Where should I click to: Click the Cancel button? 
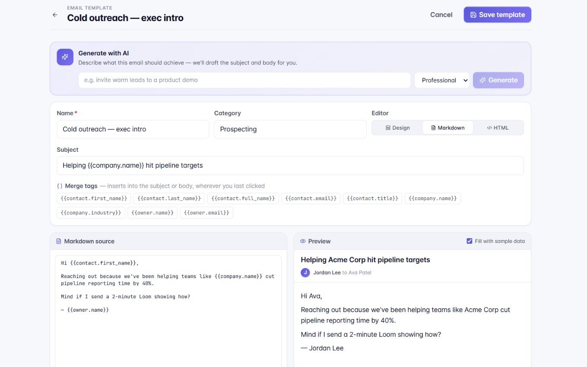coord(441,15)
